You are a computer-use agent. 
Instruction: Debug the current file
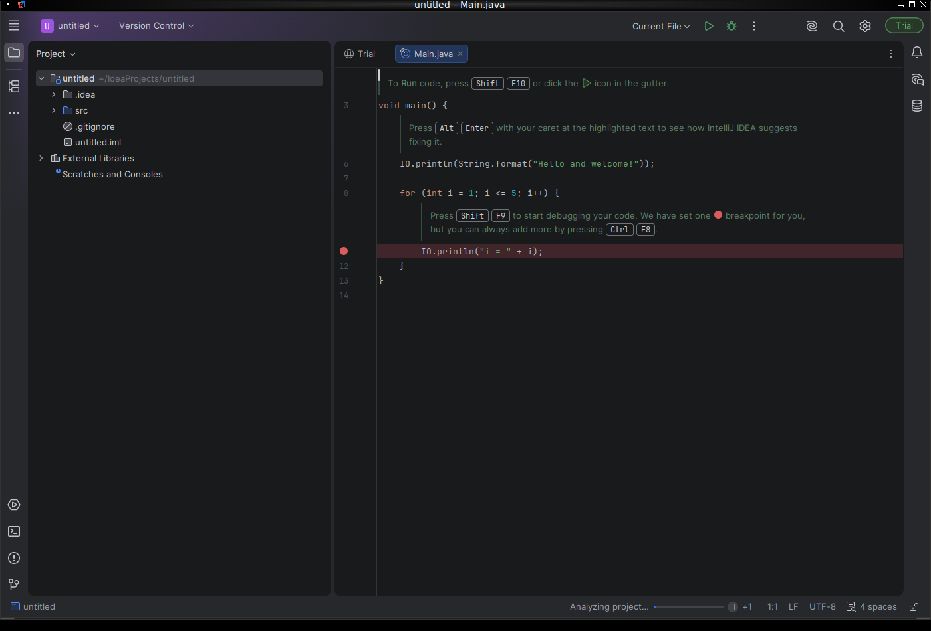731,26
